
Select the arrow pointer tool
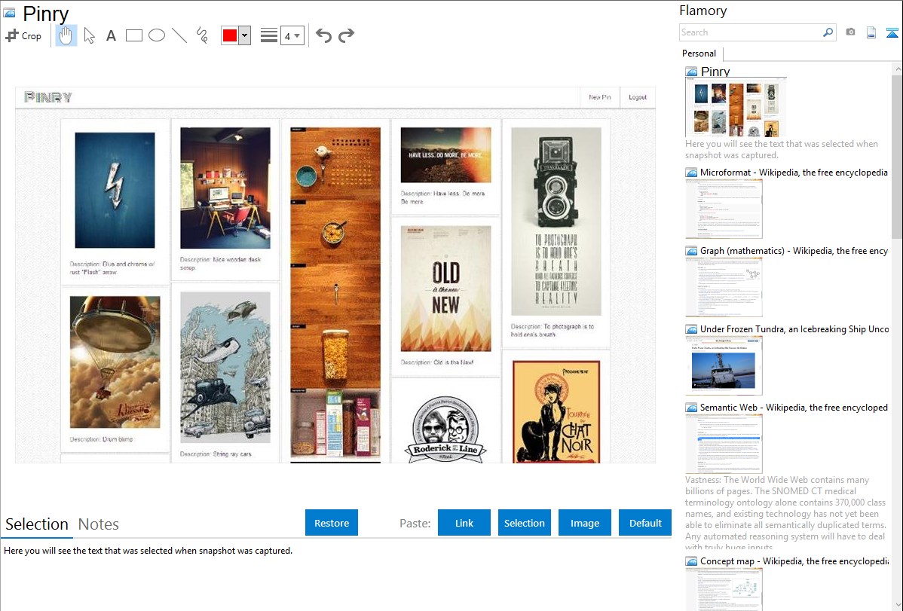(x=89, y=35)
